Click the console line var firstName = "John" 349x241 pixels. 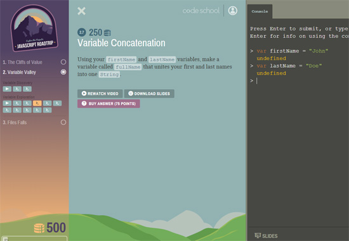[293, 51]
